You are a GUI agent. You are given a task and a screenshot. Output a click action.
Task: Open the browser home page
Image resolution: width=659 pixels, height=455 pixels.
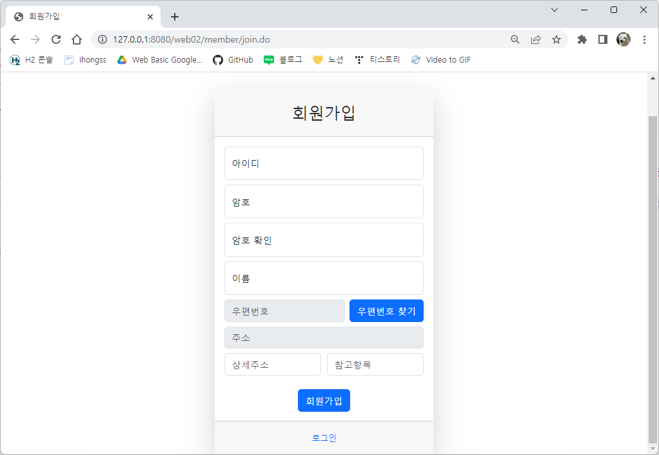[77, 39]
